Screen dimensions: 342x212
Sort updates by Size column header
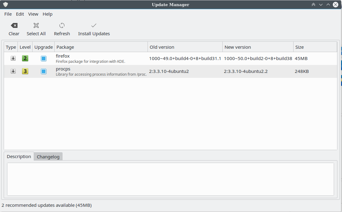pyautogui.click(x=315, y=47)
